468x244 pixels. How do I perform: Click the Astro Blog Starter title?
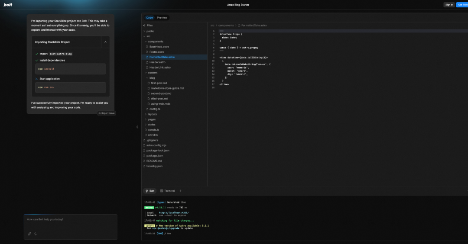click(x=238, y=5)
